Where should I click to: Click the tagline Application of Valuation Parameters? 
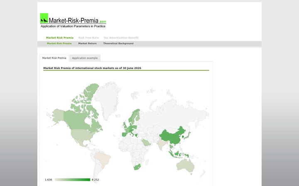tap(73, 26)
